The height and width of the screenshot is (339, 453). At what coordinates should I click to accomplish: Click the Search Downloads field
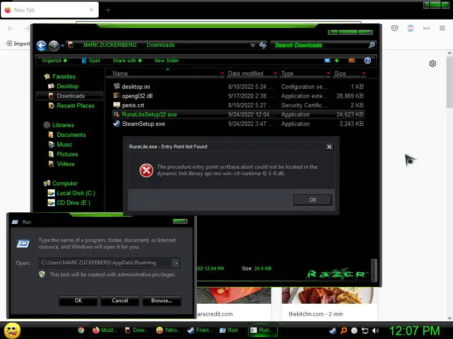click(319, 45)
